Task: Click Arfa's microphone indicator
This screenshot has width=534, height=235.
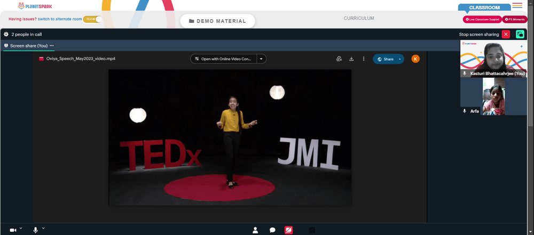Action: click(465, 111)
